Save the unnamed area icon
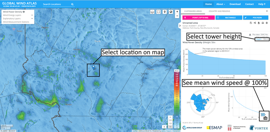Screen dimensions: 270x132 pyautogui.click(x=251, y=23)
